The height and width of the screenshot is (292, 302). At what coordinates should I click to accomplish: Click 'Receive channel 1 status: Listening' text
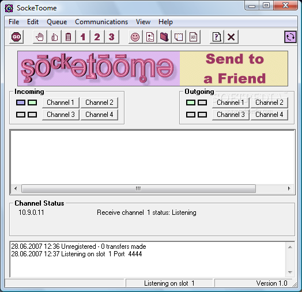(146, 213)
